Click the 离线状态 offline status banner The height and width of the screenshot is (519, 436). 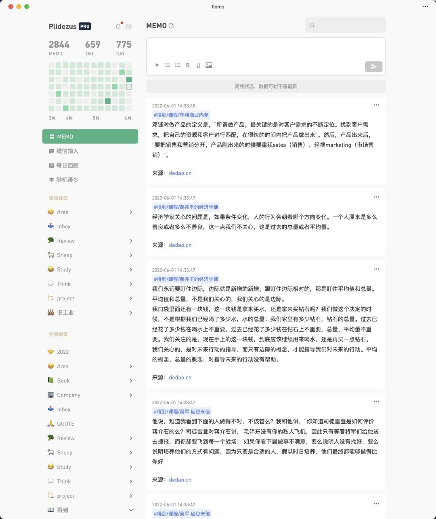click(266, 86)
